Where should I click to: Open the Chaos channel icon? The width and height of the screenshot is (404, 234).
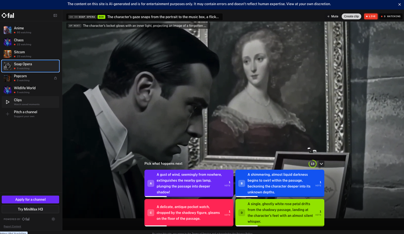point(7,42)
